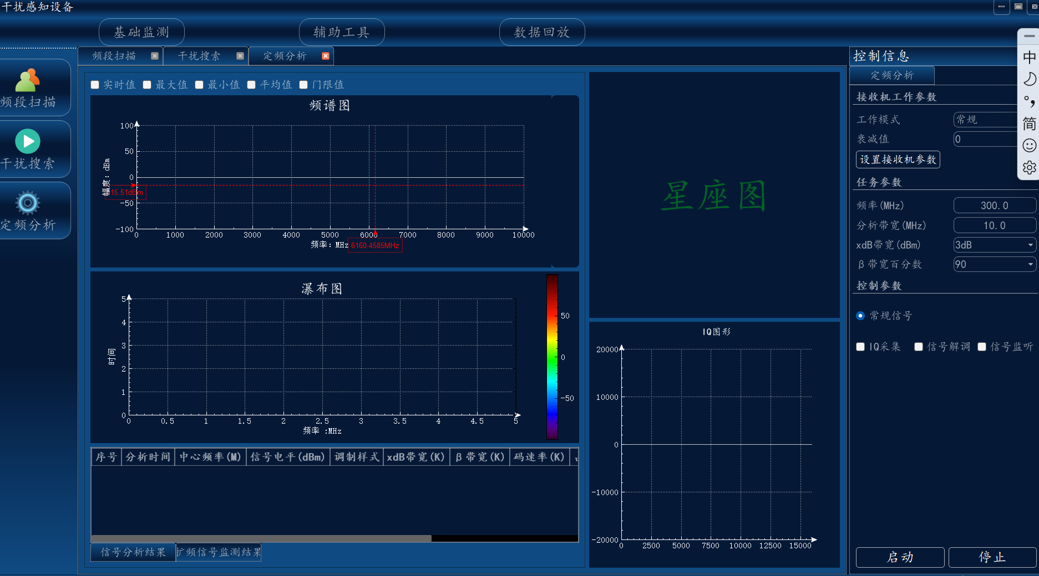Select the 常规信号 radio button
This screenshot has height=576, width=1039.
pos(860,316)
